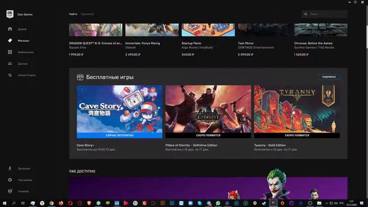The width and height of the screenshot is (368, 207).
Task: Click the gift icon beside Бесплатные игры
Action: tap(80, 77)
